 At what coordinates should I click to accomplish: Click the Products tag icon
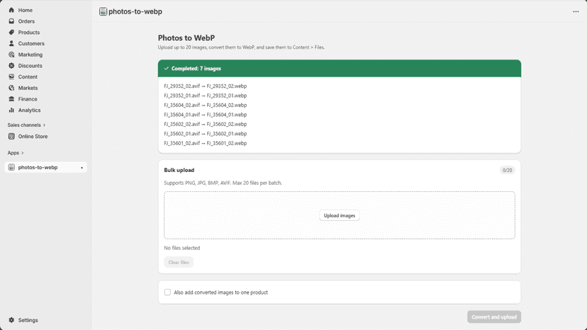(x=11, y=32)
